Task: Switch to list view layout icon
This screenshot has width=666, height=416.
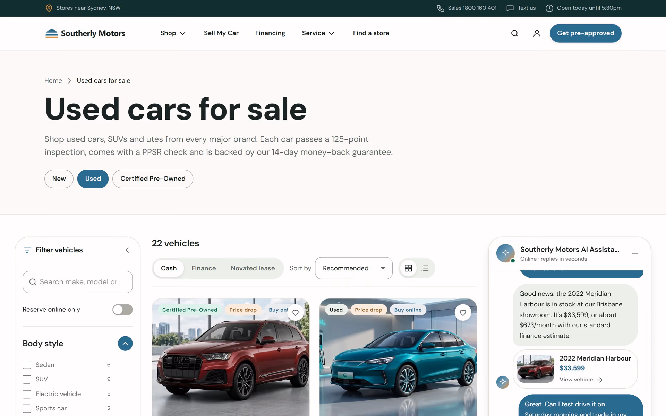Action: click(425, 268)
